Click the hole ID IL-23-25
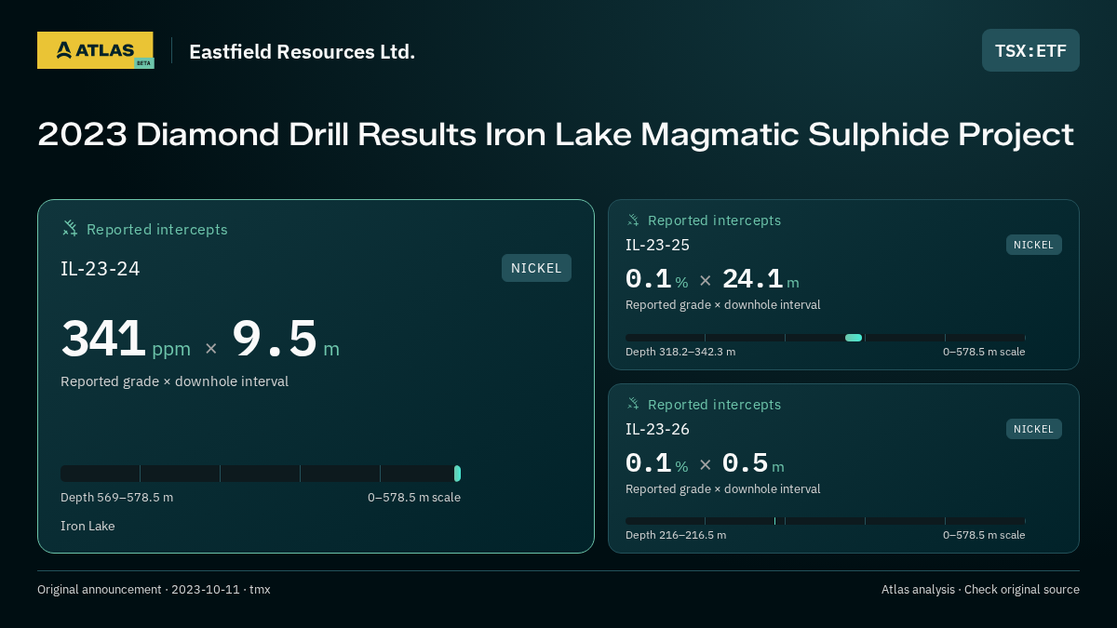Image resolution: width=1117 pixels, height=628 pixels. click(657, 245)
